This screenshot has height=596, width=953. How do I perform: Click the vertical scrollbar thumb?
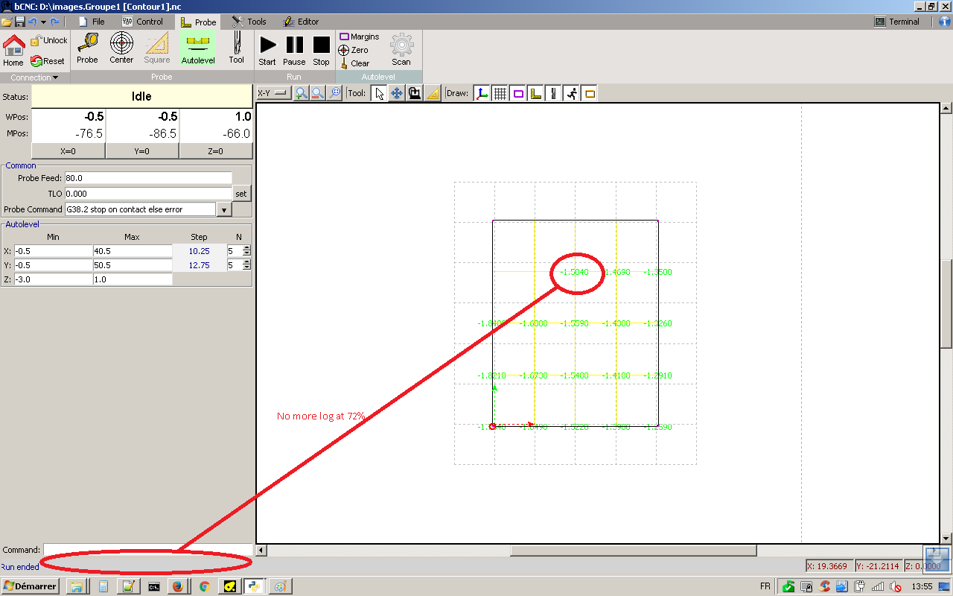[946, 304]
